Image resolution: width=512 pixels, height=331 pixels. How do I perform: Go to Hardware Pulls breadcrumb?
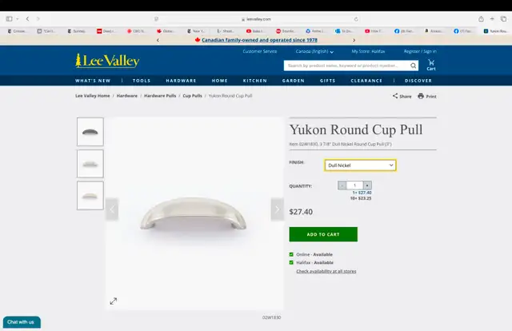160,96
